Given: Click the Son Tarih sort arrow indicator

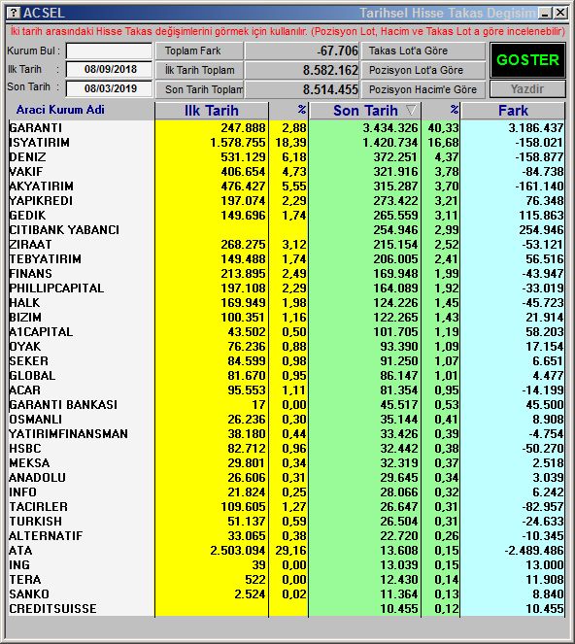Looking at the screenshot, I should pos(411,110).
